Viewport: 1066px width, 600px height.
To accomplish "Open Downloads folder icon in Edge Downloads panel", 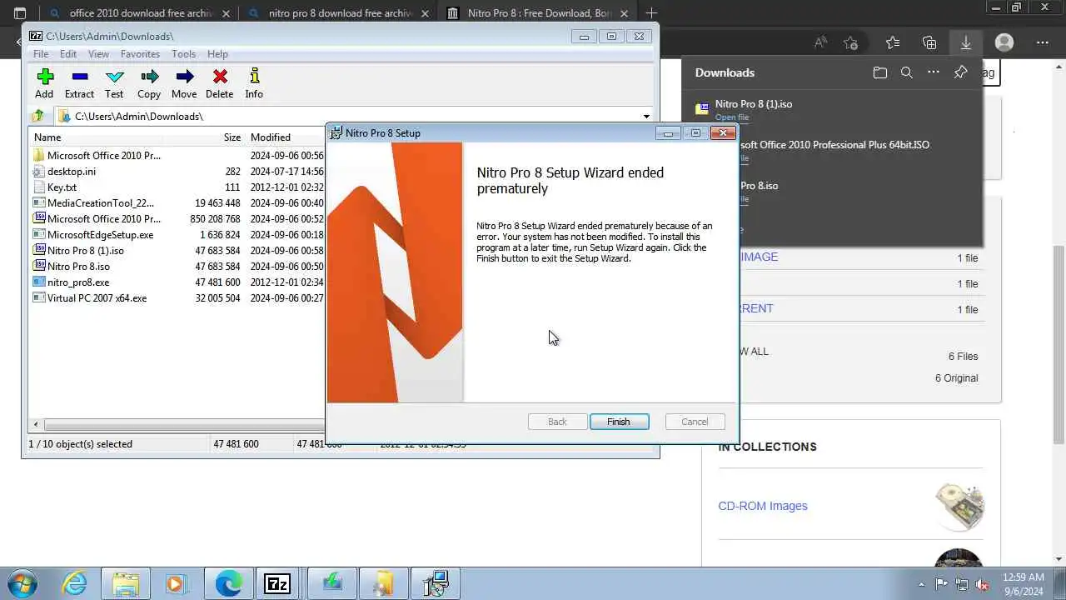I will pyautogui.click(x=880, y=72).
